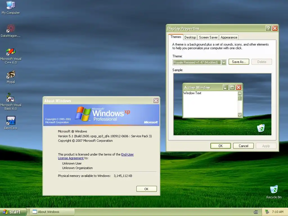Screen dimensions: 288x216
Task: Open the Screen Saver tab
Action: click(208, 37)
